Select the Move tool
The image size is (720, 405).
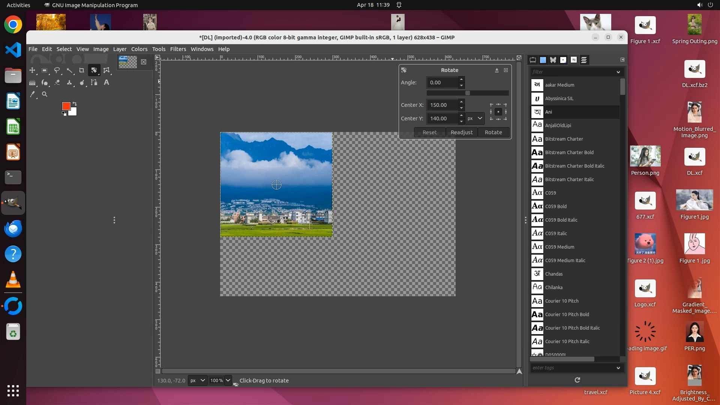tap(32, 70)
